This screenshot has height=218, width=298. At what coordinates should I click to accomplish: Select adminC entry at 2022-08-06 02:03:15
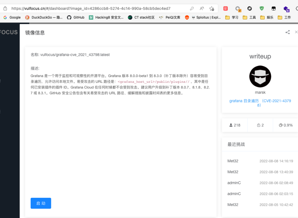[260, 194]
